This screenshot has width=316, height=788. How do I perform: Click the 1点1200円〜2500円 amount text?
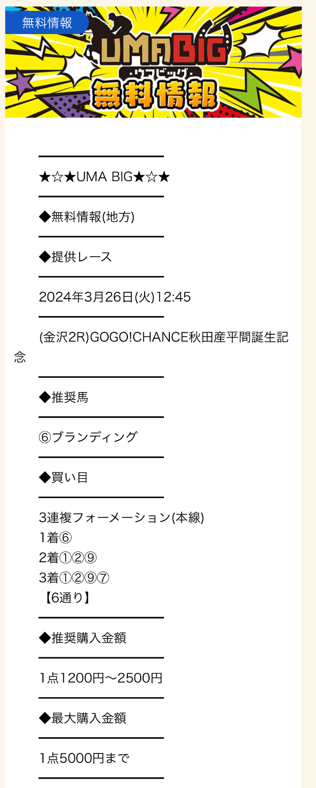pos(101,678)
